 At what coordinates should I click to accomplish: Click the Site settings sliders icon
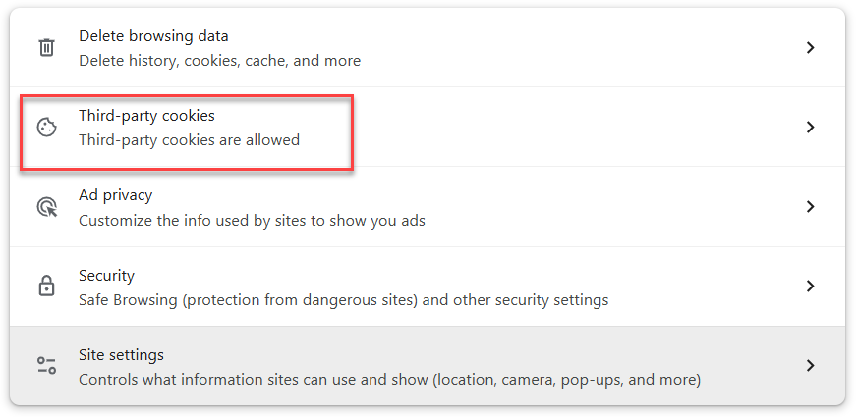point(46,366)
